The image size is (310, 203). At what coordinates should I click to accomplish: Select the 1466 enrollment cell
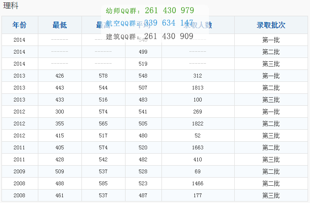[x=197, y=183]
